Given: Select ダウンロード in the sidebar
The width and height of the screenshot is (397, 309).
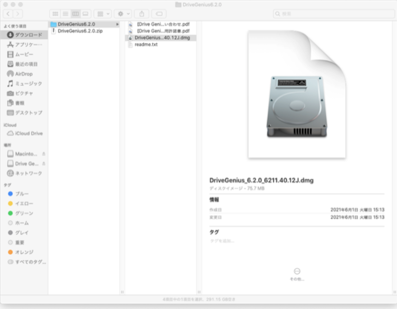Looking at the screenshot, I should 28,35.
